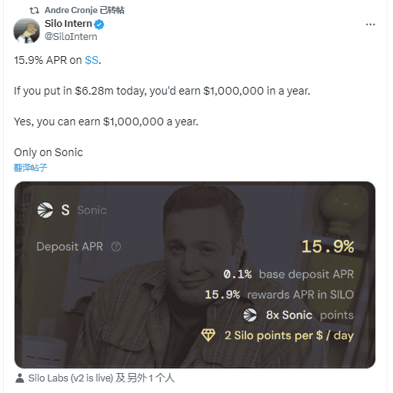Click the yellow diamond Silo points icon
Screen dimensions: 393x393
208,335
